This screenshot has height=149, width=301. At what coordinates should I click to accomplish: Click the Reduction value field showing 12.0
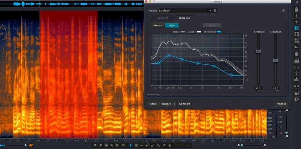276,88
